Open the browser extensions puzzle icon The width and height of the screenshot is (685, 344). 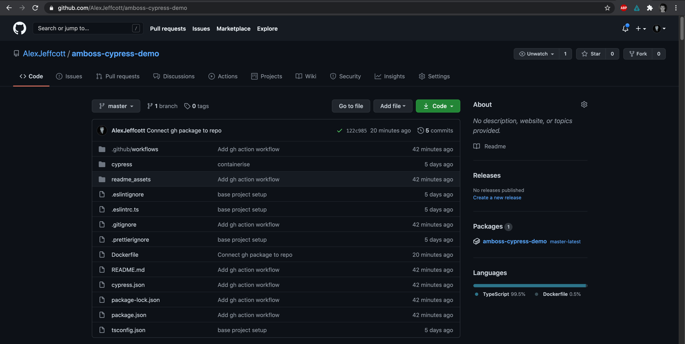coord(650,8)
